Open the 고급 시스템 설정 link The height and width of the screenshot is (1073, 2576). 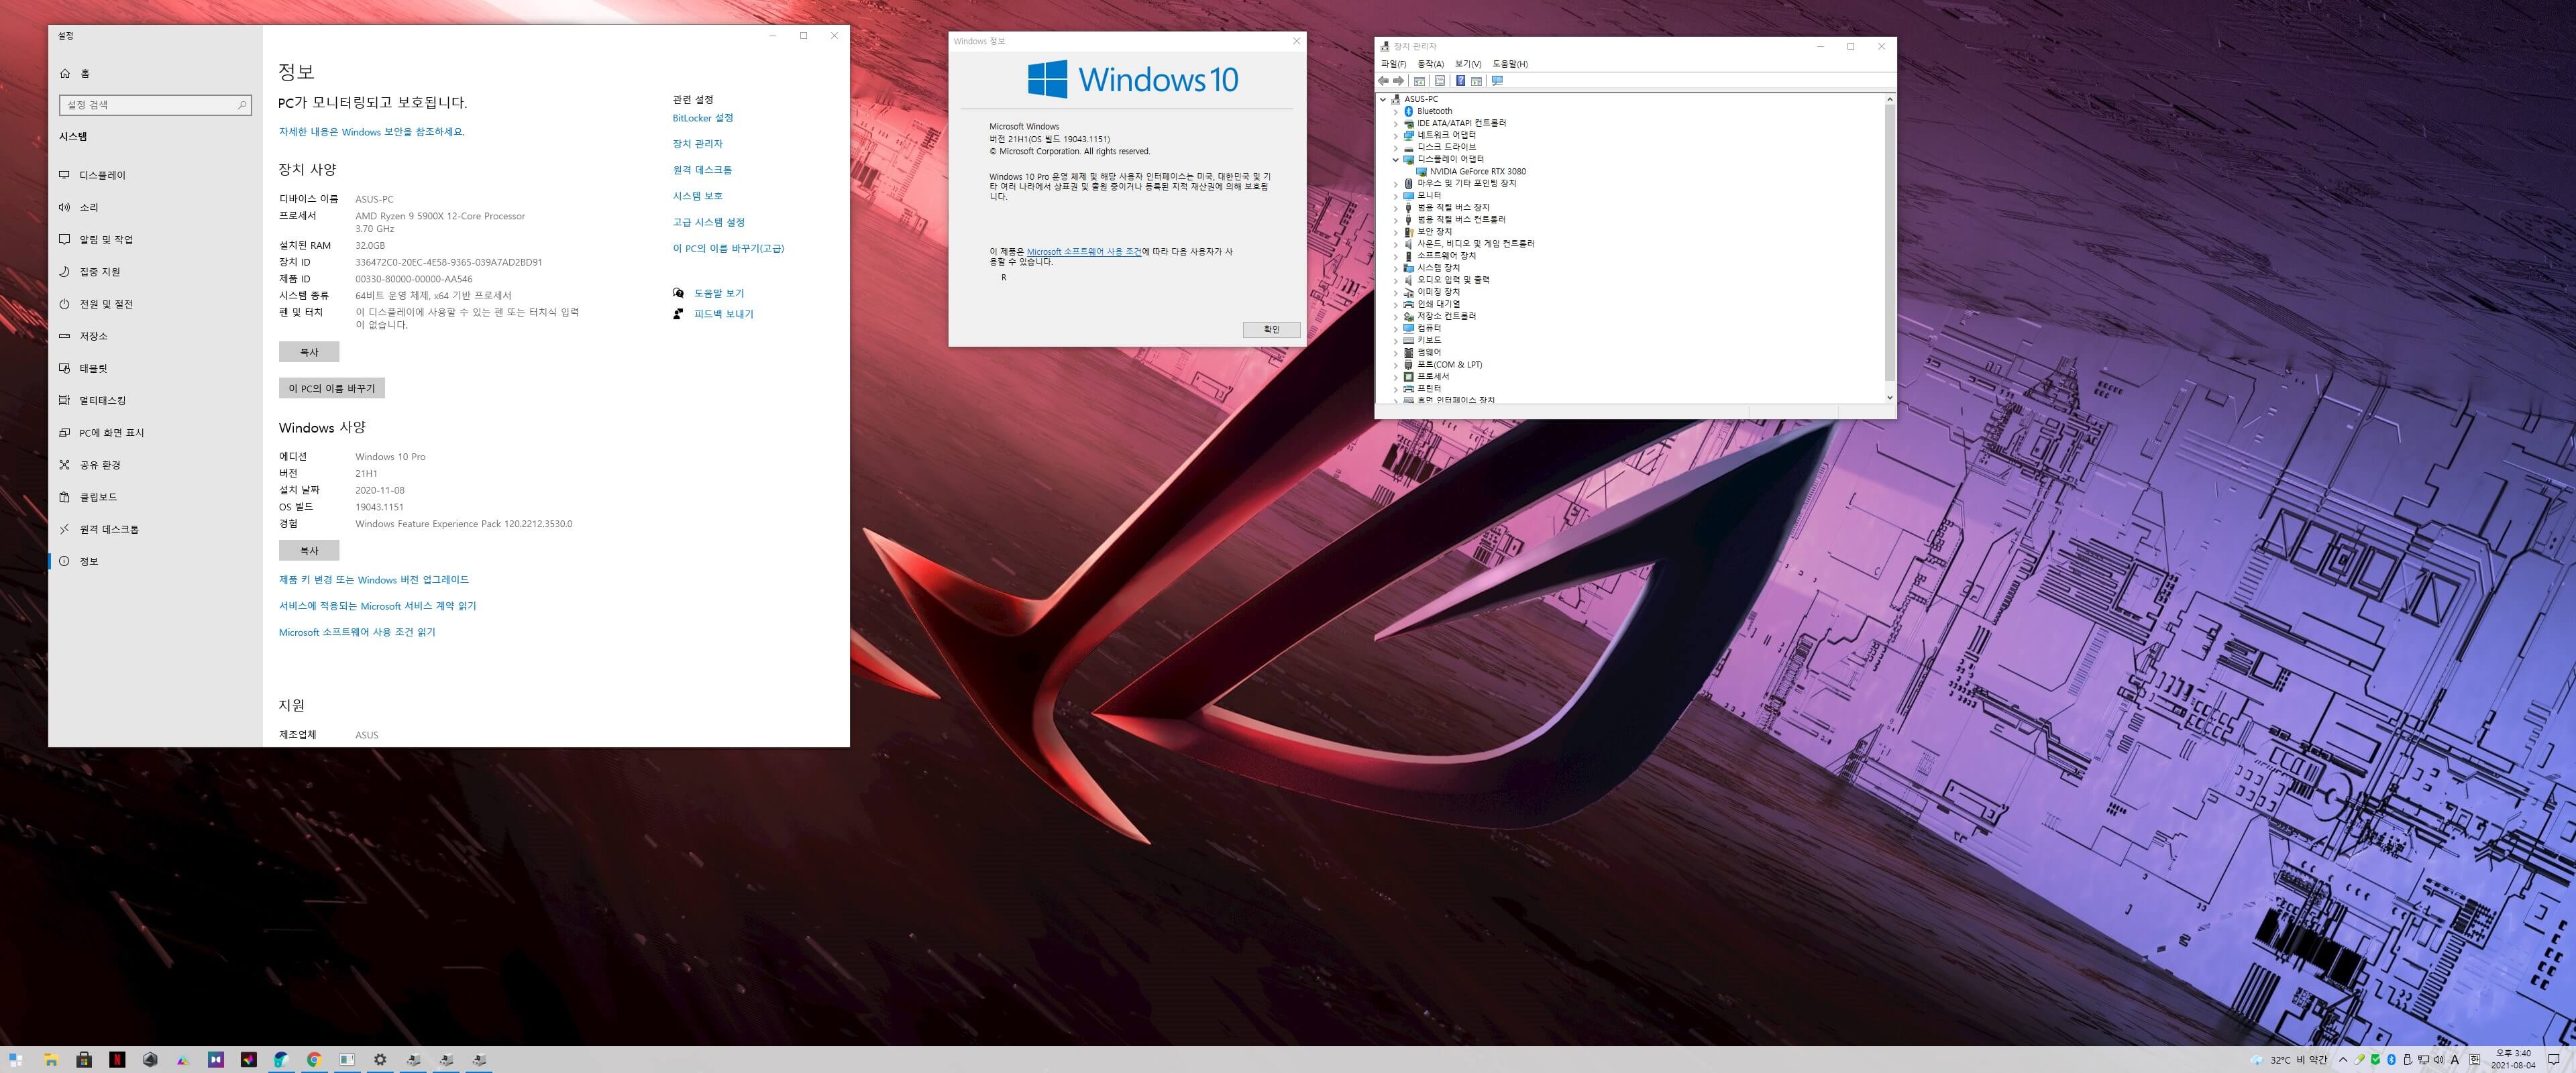tap(709, 222)
